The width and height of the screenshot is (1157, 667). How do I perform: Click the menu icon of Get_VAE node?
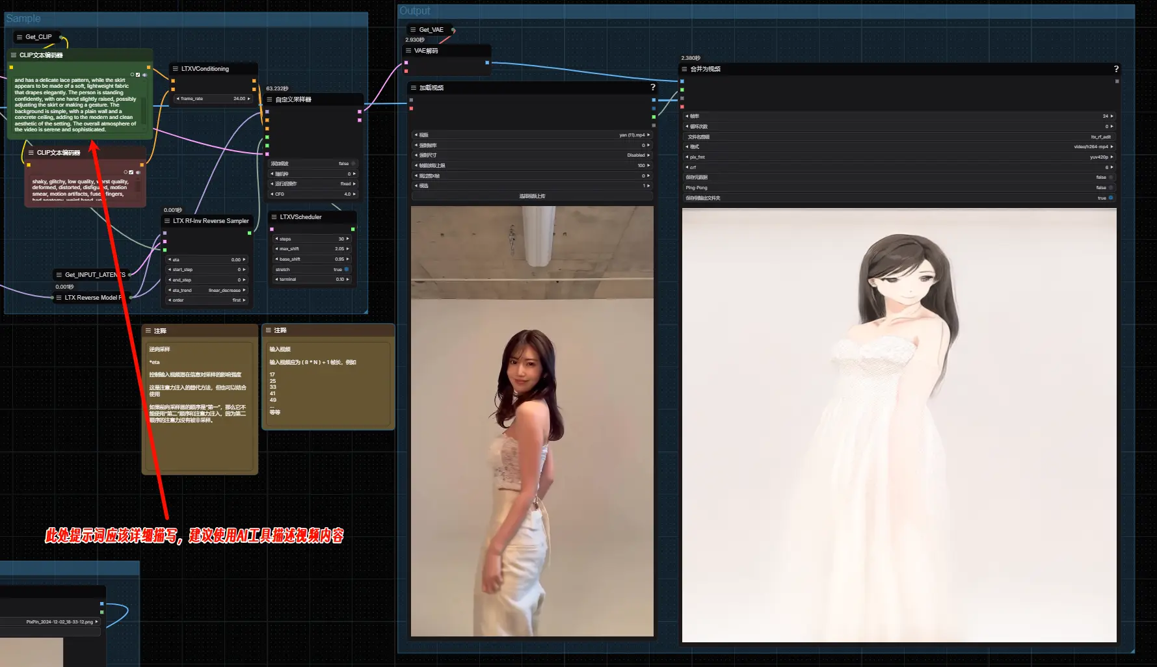pos(413,30)
